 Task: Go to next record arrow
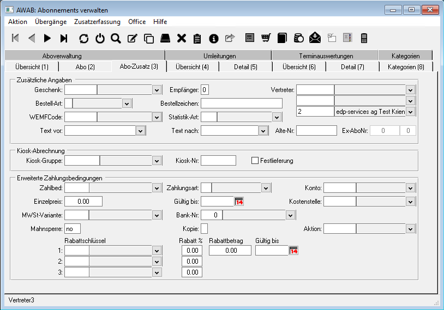point(47,38)
